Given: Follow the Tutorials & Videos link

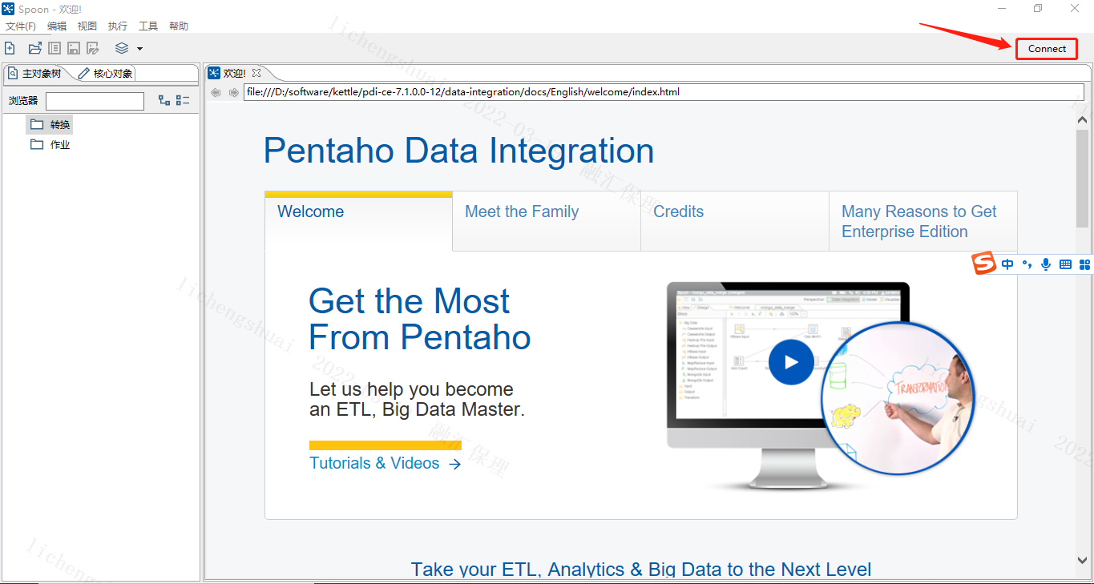Looking at the screenshot, I should tap(386, 463).
